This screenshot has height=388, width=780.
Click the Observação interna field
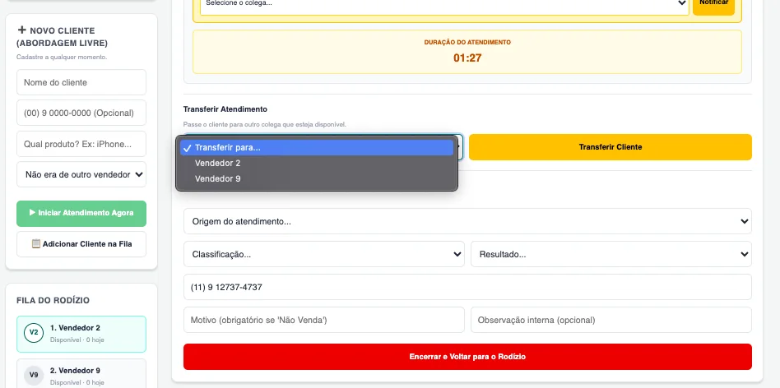click(611, 320)
